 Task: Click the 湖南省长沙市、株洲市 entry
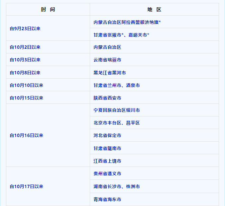click(117, 186)
